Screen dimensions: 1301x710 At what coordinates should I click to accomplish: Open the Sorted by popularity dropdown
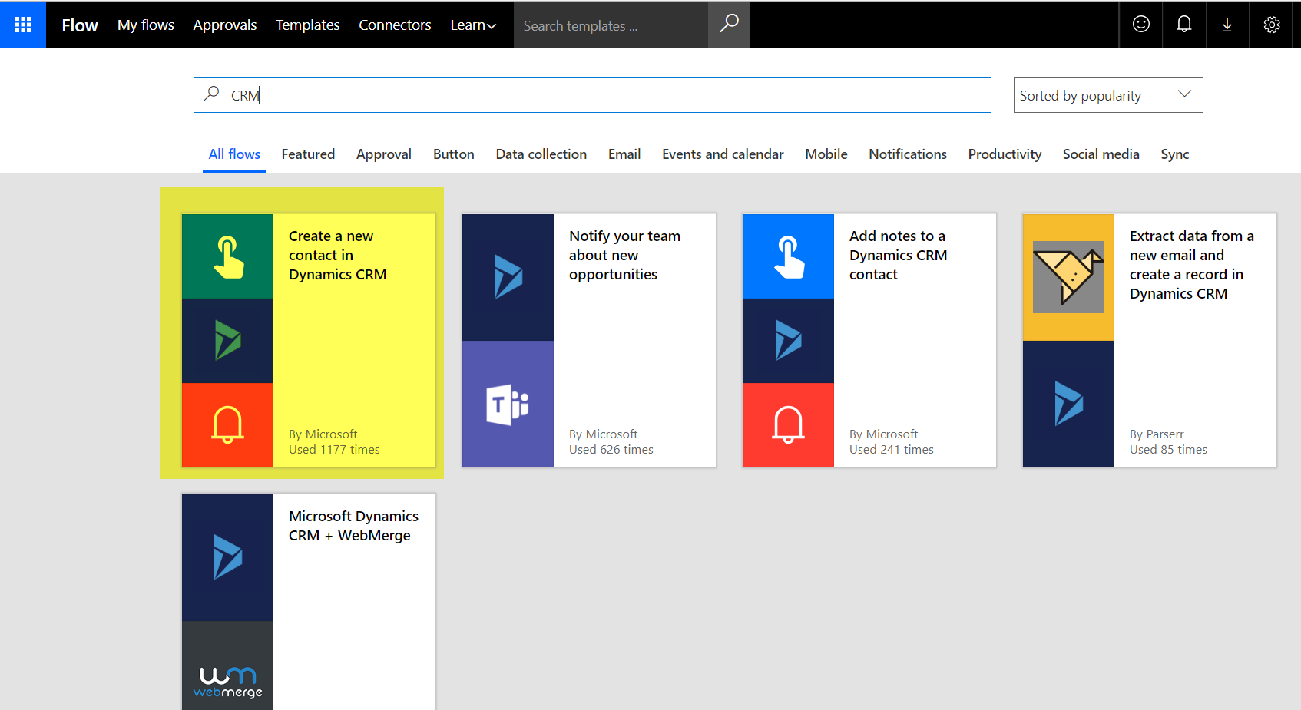pyautogui.click(x=1107, y=95)
